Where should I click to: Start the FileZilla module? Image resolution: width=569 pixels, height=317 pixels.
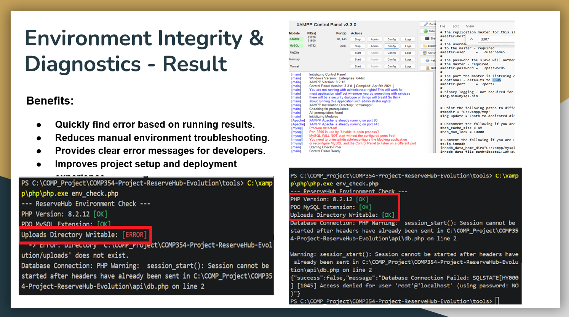point(358,53)
